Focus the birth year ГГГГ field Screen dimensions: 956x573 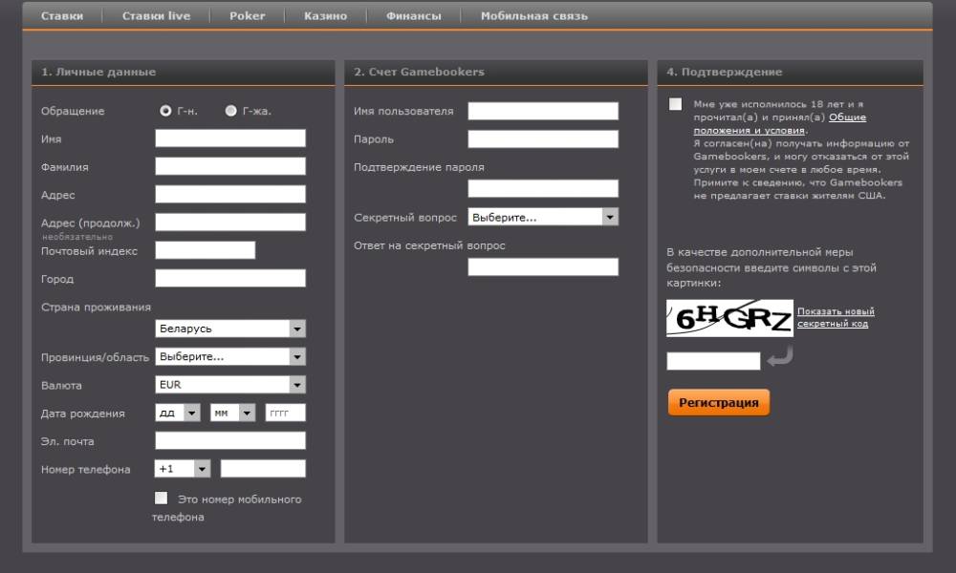click(x=285, y=413)
